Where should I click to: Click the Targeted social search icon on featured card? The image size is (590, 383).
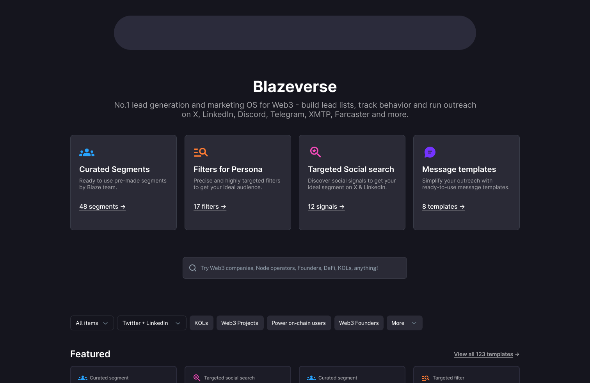pos(197,378)
